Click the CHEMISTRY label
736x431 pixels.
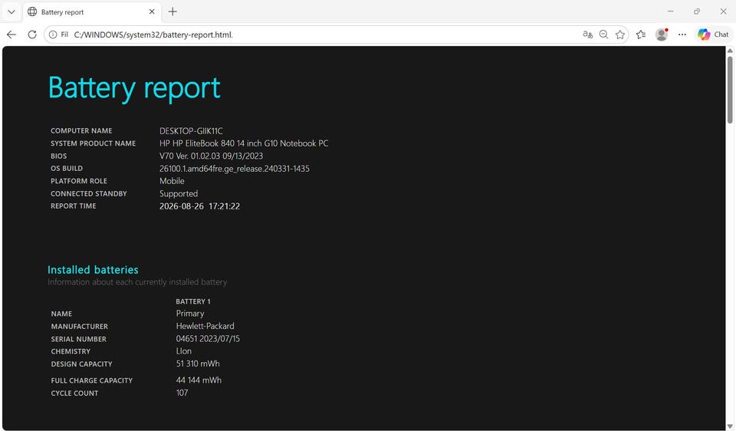pyautogui.click(x=71, y=351)
